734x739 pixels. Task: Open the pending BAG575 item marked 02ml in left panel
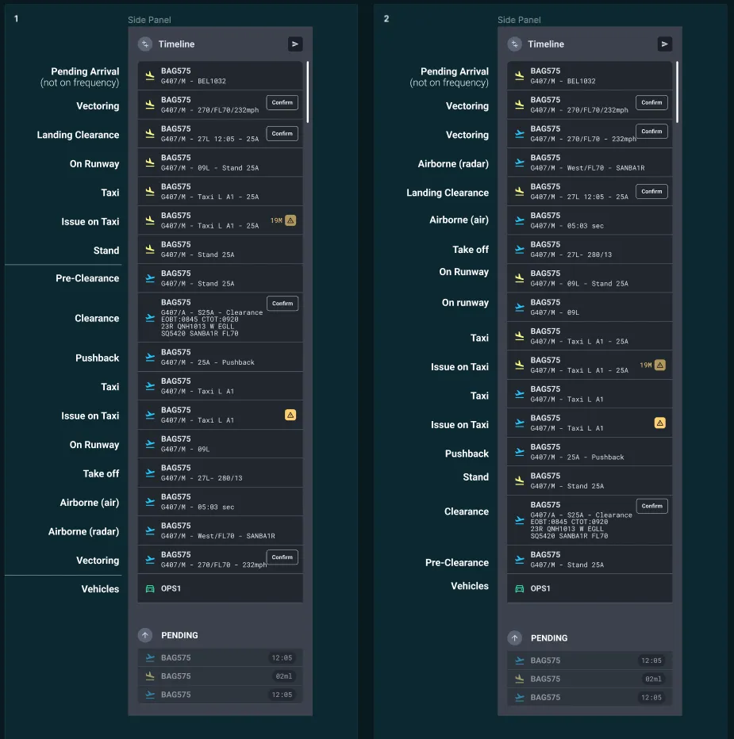pyautogui.click(x=220, y=676)
